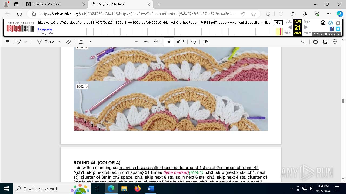Screen dimensions: 346x194
Task: Open Firefox from taskbar
Action: click(137, 189)
